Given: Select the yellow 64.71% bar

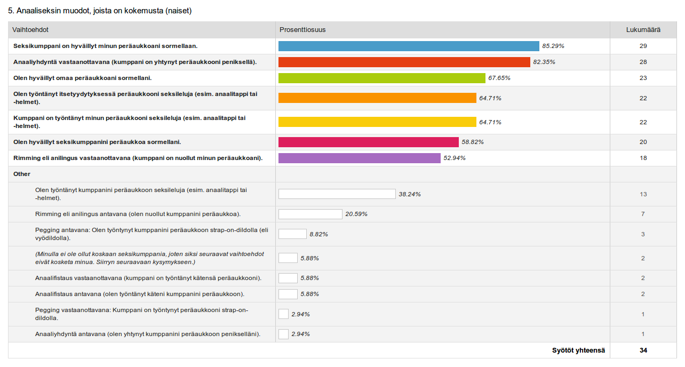Looking at the screenshot, I should point(377,122).
